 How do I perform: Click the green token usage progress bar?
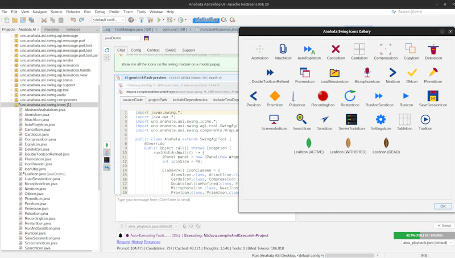point(424,235)
